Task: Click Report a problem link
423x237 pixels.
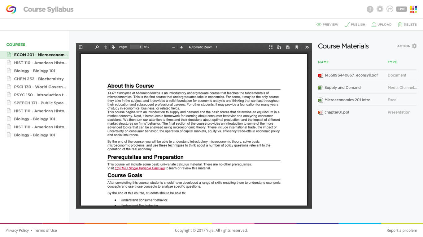Action: 402,230
